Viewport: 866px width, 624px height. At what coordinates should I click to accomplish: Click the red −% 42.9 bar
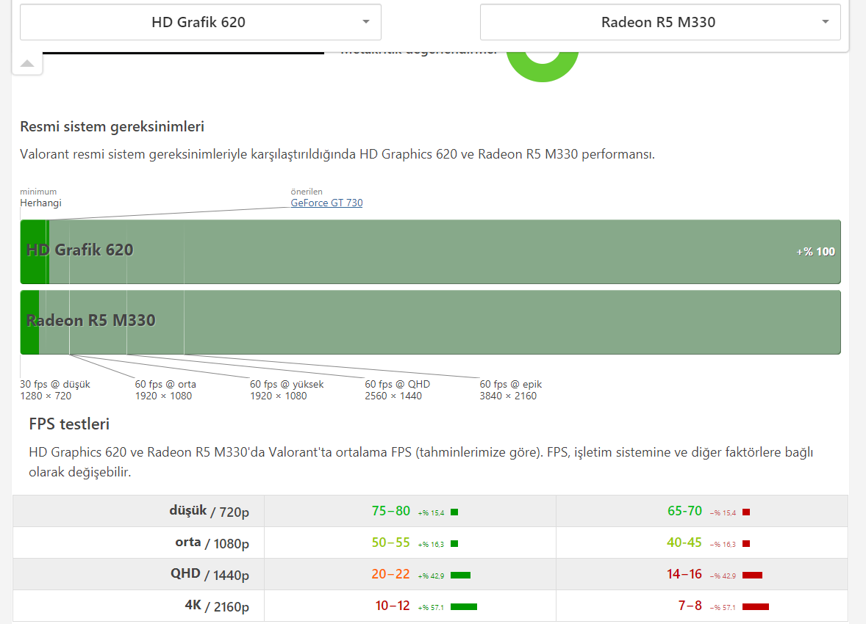[x=752, y=576]
